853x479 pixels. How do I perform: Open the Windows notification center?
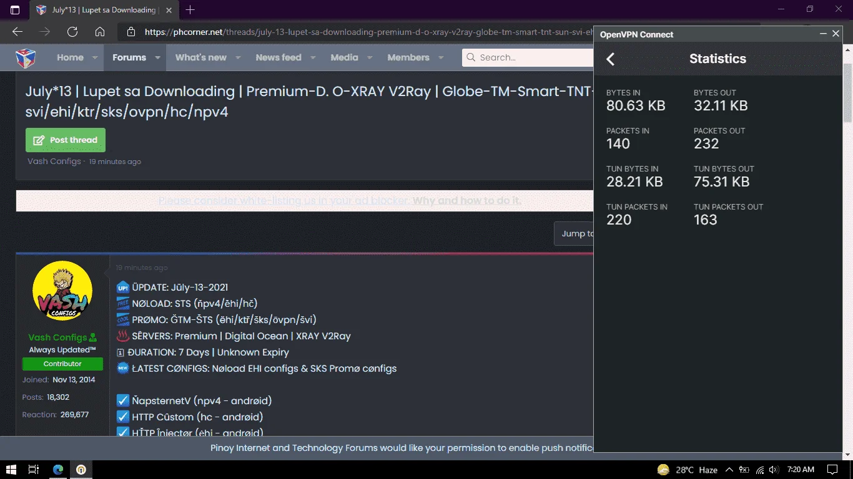point(832,470)
